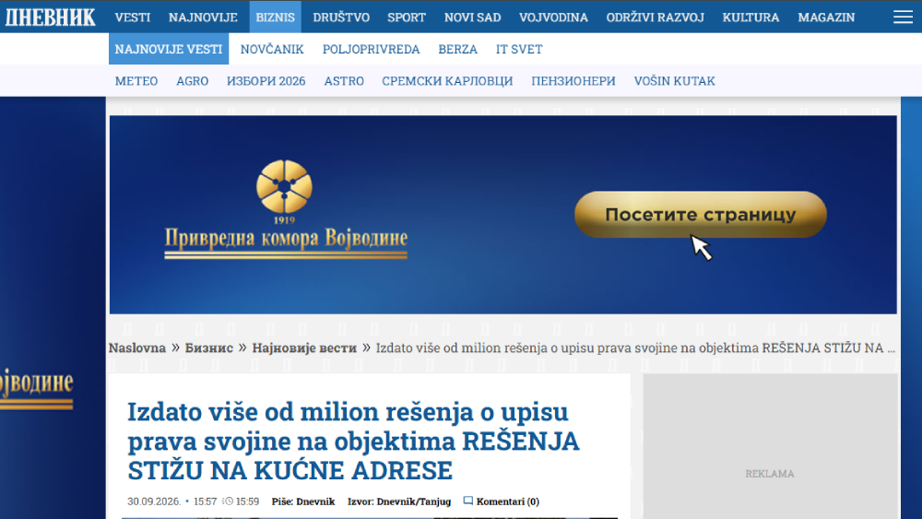Click the METEO link

[x=136, y=80]
